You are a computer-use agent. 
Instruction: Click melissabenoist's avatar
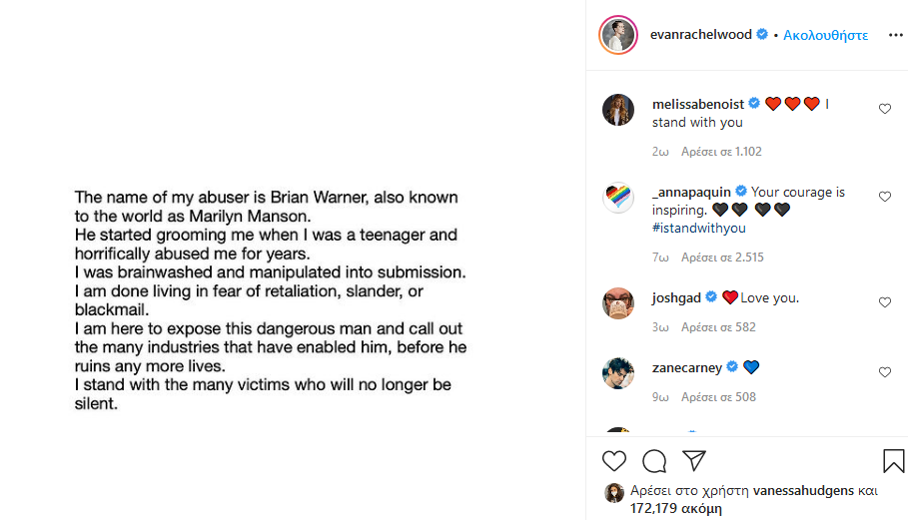click(618, 110)
